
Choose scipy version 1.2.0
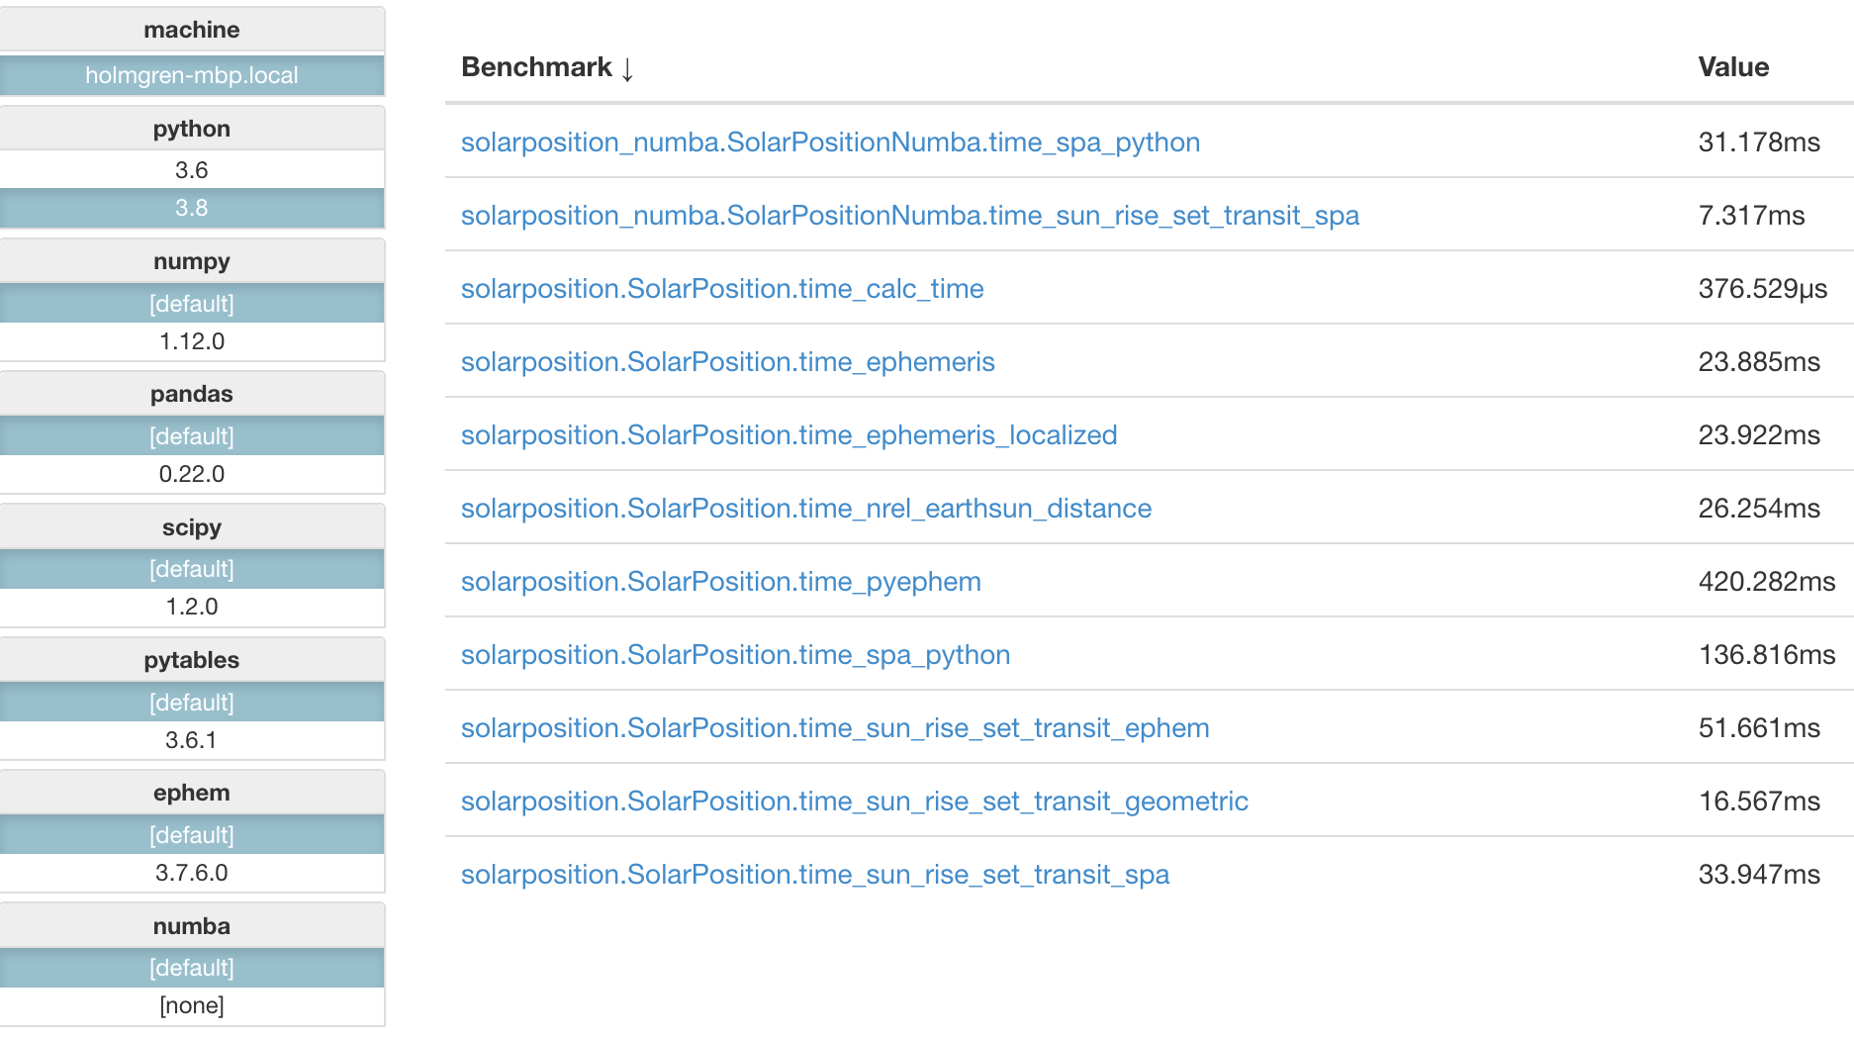[x=192, y=607]
